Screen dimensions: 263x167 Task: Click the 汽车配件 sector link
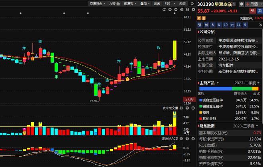(x=246, y=18)
